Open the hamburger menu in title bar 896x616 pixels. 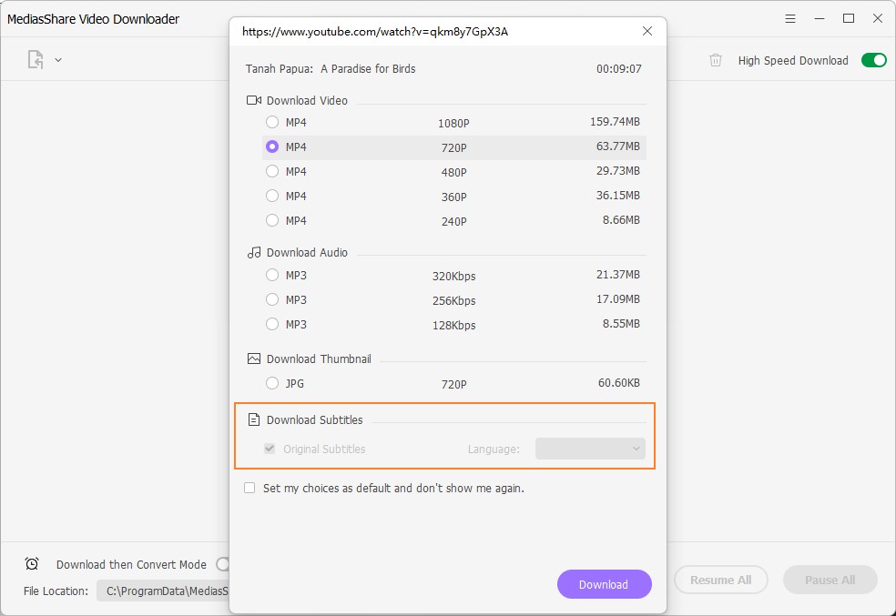(x=791, y=18)
